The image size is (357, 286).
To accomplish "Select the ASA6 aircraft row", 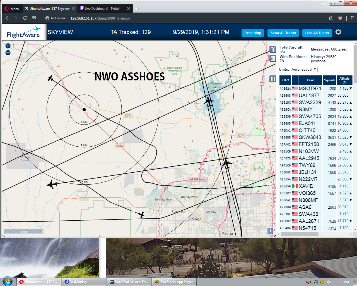I will click(316, 207).
